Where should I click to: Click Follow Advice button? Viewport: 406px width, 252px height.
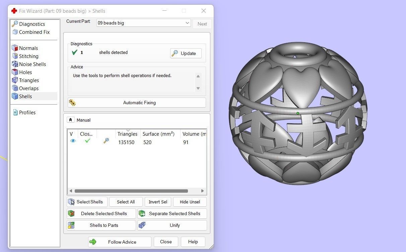pyautogui.click(x=120, y=242)
